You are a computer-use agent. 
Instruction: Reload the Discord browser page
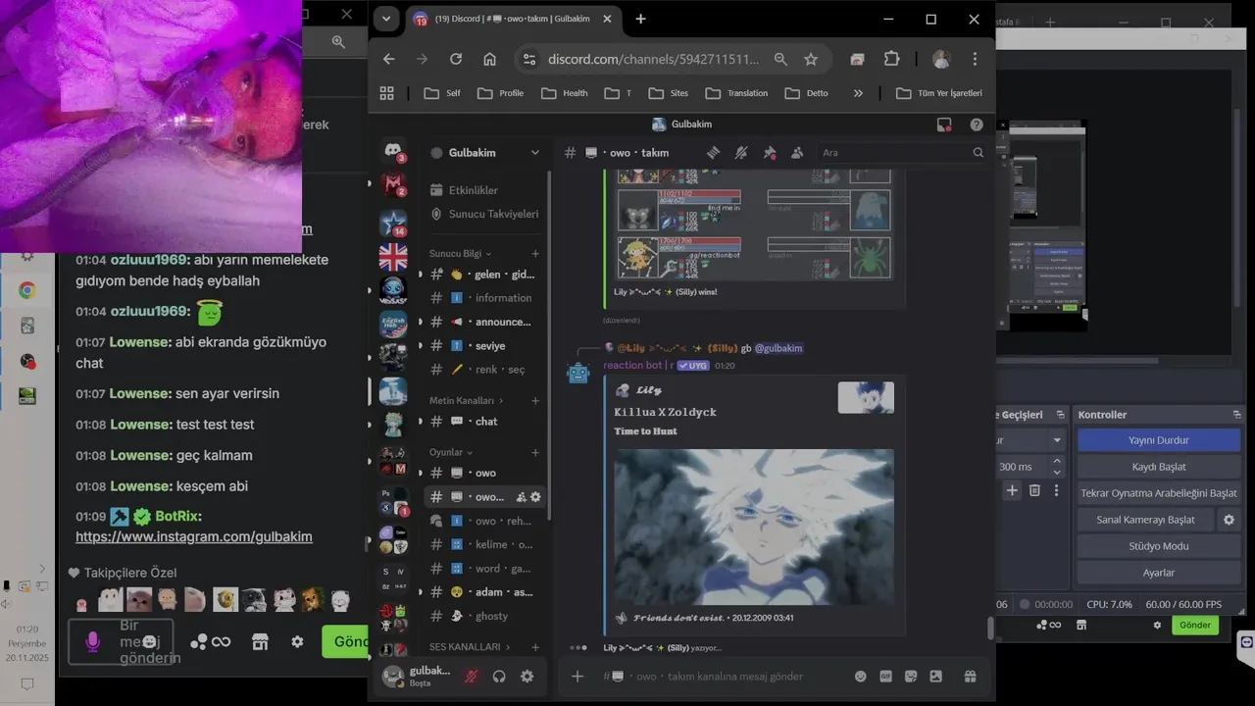[455, 59]
